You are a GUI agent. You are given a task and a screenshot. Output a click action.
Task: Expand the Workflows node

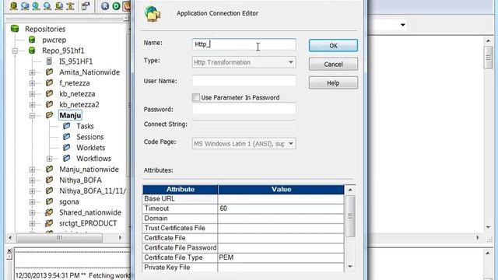(x=49, y=159)
